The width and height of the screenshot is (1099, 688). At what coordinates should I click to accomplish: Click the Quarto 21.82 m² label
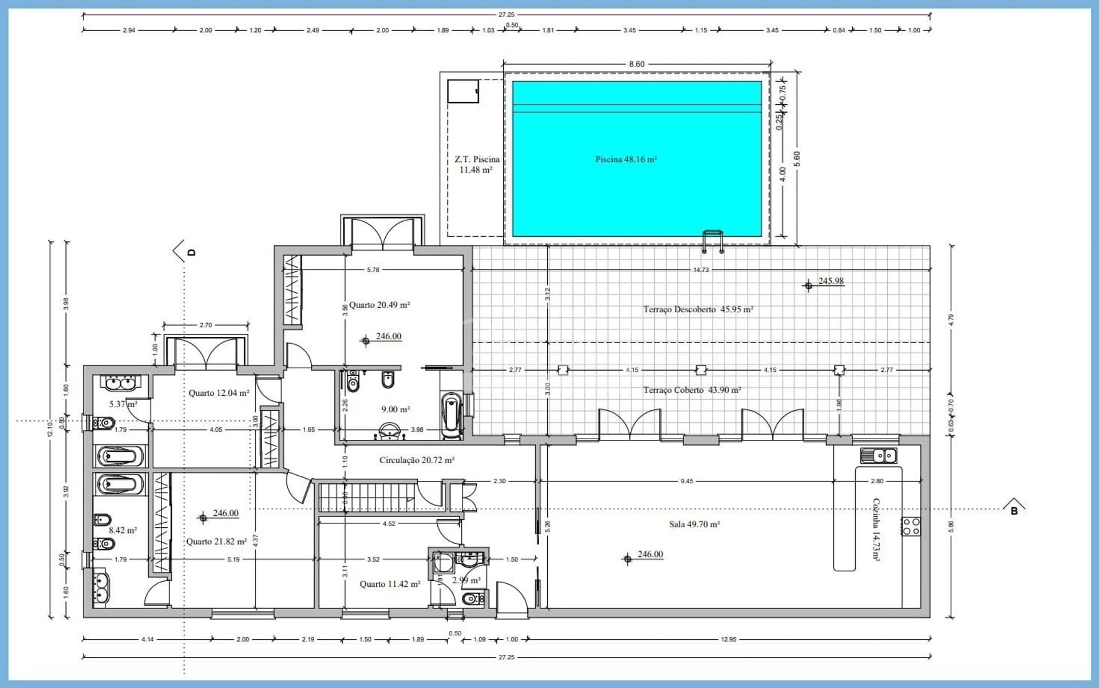[x=216, y=542]
